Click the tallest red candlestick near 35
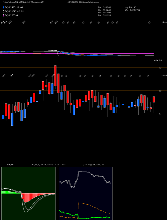Screen dimensions: 167x220 [x=55, y=76]
